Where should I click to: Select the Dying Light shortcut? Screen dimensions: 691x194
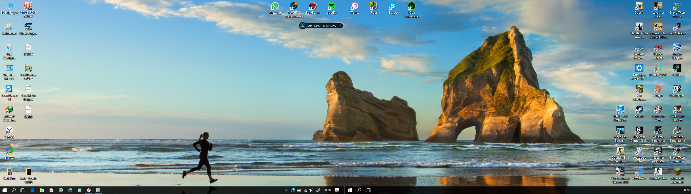[x=677, y=91]
